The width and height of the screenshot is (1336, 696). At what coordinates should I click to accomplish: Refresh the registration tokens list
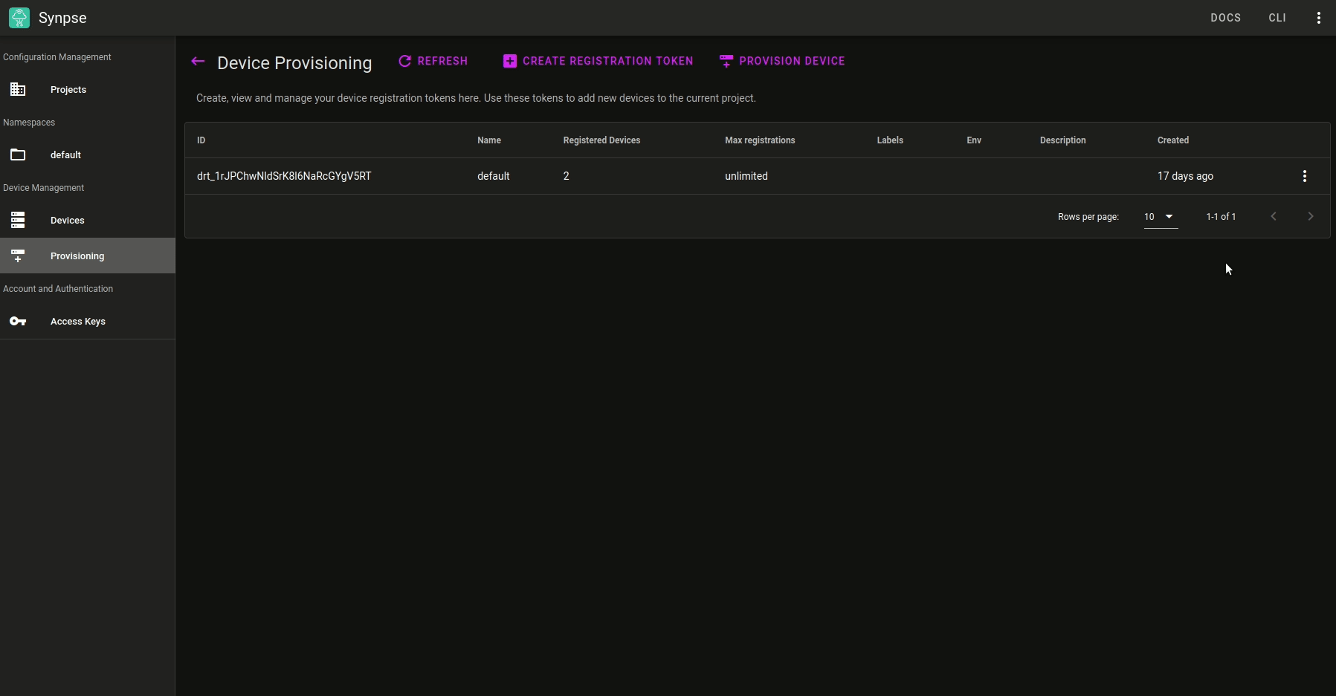coord(433,61)
